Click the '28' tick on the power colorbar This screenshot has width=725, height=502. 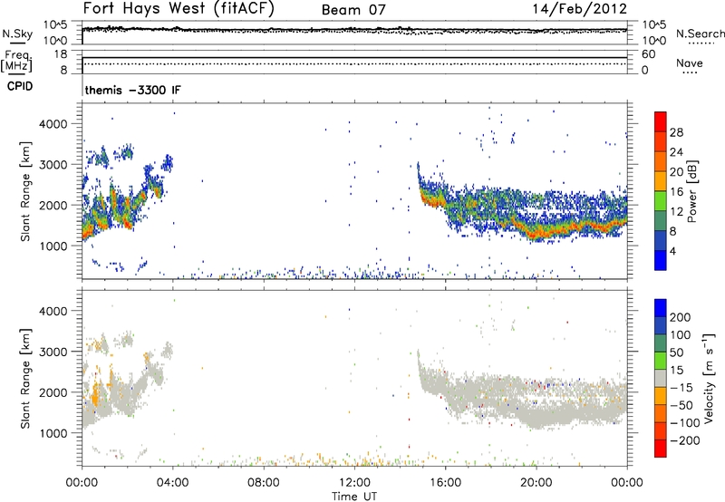tap(676, 132)
